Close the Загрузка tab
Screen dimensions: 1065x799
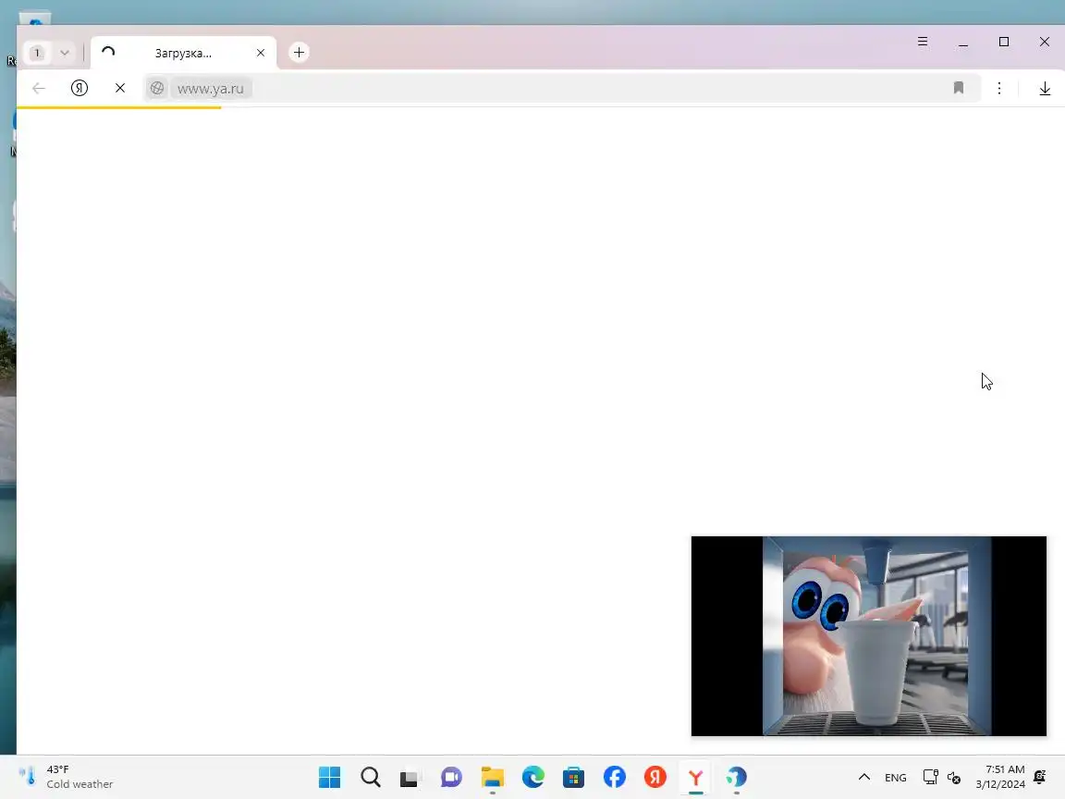tap(261, 53)
